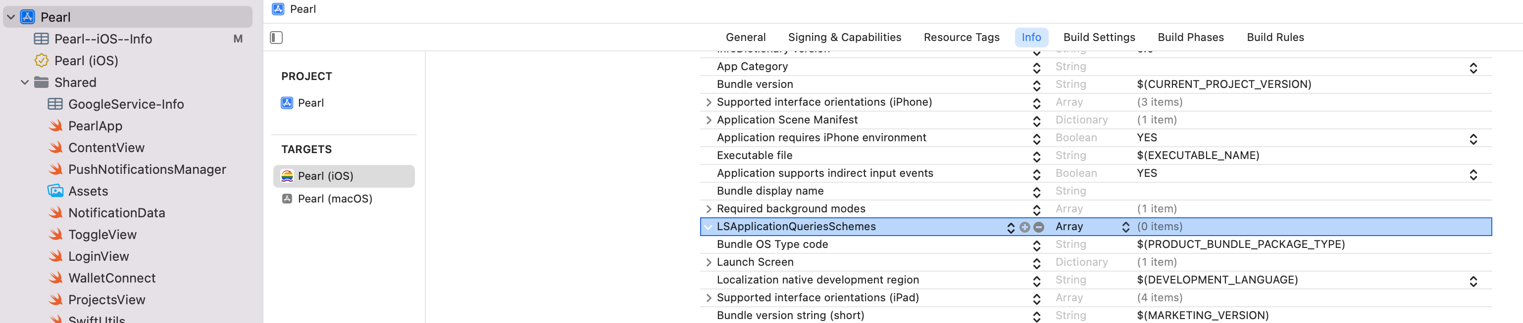Open the App Category value popup
1523x323 pixels.
tap(1473, 68)
